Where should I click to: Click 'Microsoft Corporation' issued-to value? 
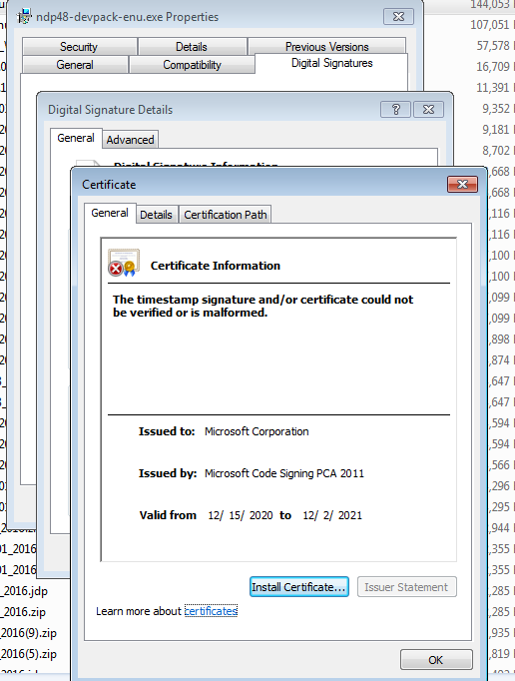coord(257,431)
